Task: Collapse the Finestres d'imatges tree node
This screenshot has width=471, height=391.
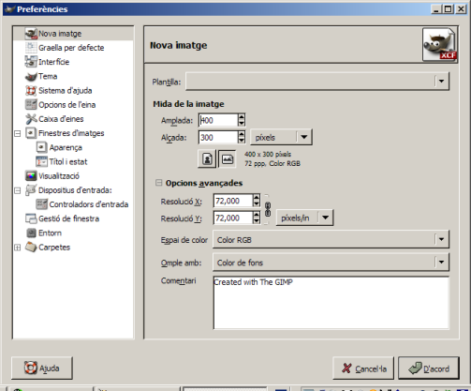Action: 18,133
